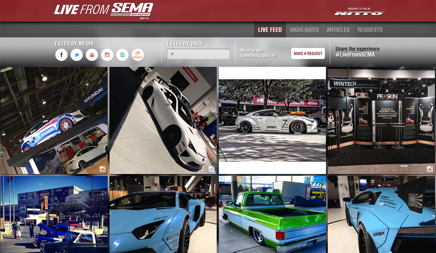The width and height of the screenshot is (436, 253).
Task: Click the Make a Request button
Action: 308,53
